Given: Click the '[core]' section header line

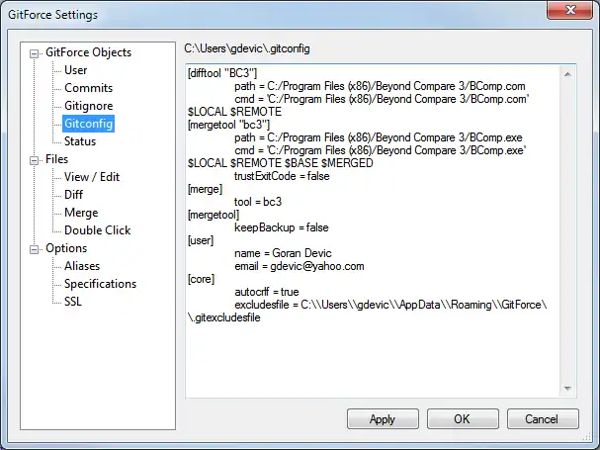Looking at the screenshot, I should 201,279.
